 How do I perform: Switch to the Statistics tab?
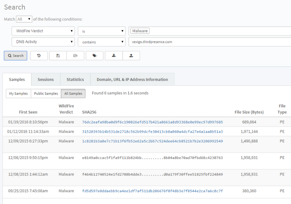click(75, 79)
